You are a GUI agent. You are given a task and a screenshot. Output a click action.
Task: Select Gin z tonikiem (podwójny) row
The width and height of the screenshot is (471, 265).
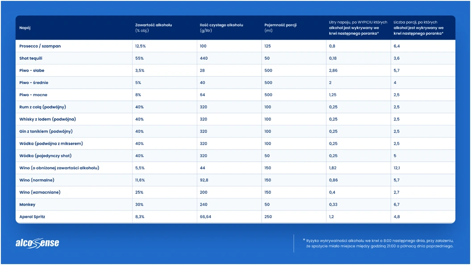pyautogui.click(x=236, y=131)
